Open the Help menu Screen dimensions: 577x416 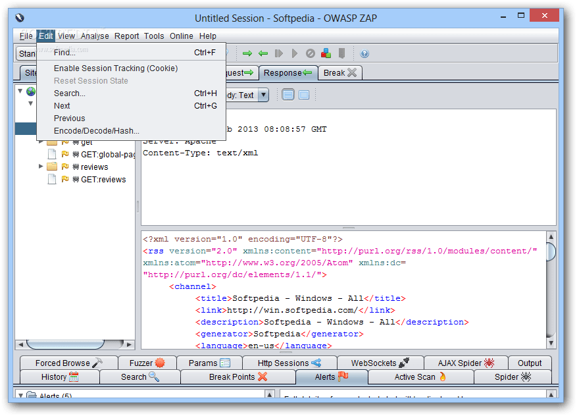point(207,36)
